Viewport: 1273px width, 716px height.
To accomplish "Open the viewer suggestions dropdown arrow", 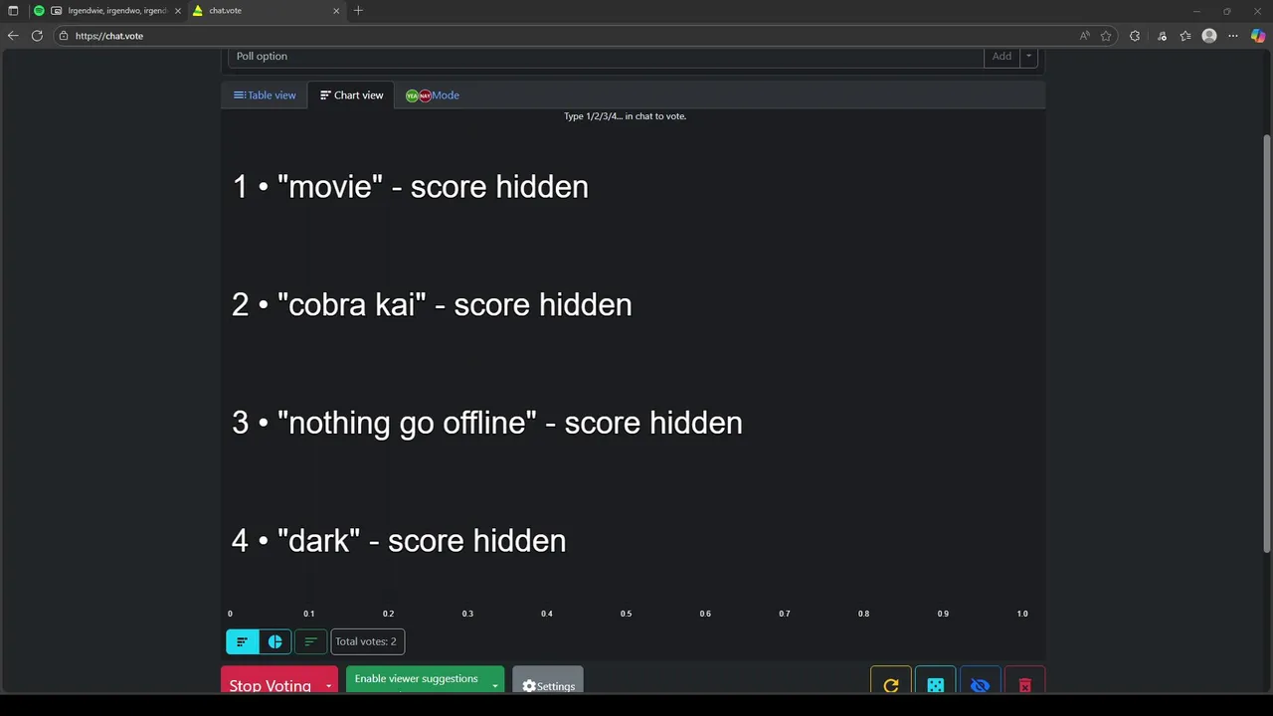I will coord(495,685).
